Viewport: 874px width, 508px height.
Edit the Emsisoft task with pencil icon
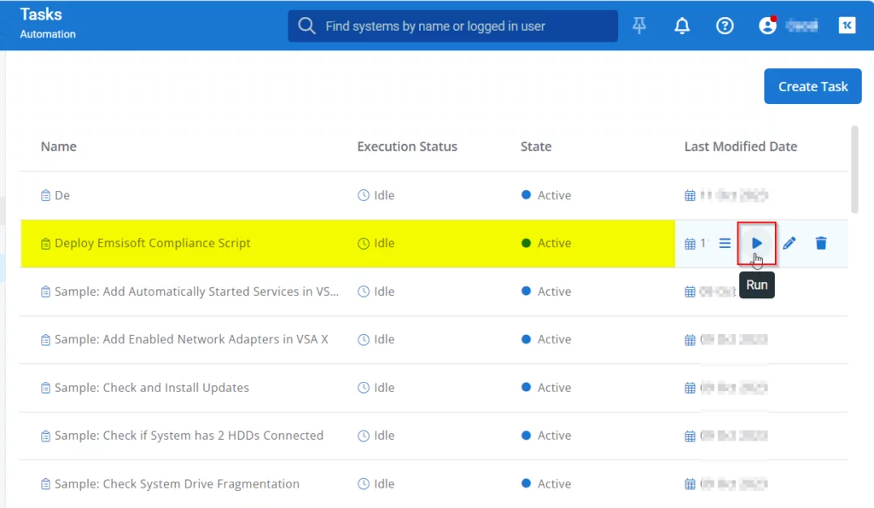point(790,243)
